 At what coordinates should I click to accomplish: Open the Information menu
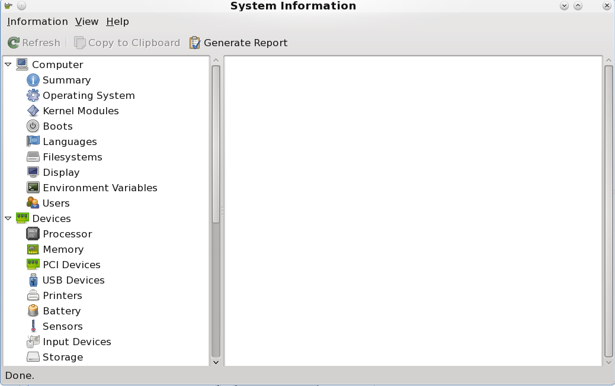point(37,21)
